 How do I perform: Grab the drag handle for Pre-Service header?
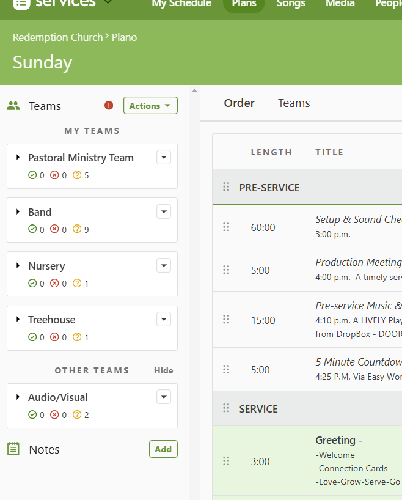click(226, 187)
